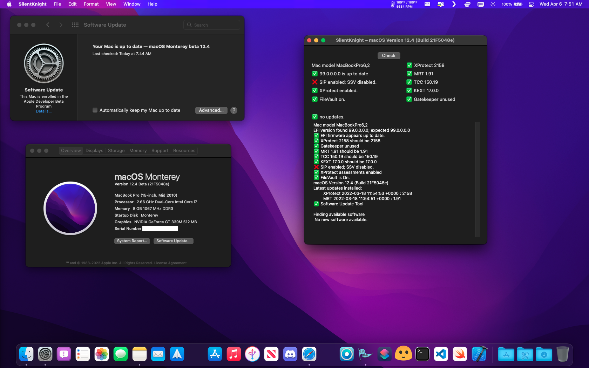The width and height of the screenshot is (589, 368).
Task: Open Apple News in the Dock
Action: (271, 354)
